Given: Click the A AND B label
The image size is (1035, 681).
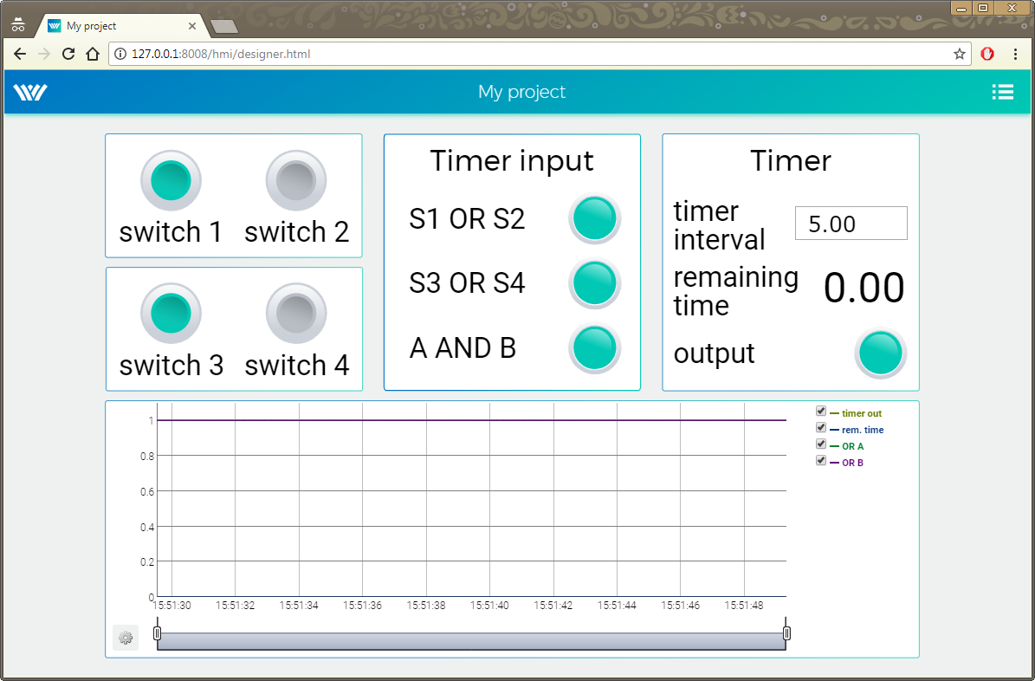Looking at the screenshot, I should (x=463, y=348).
